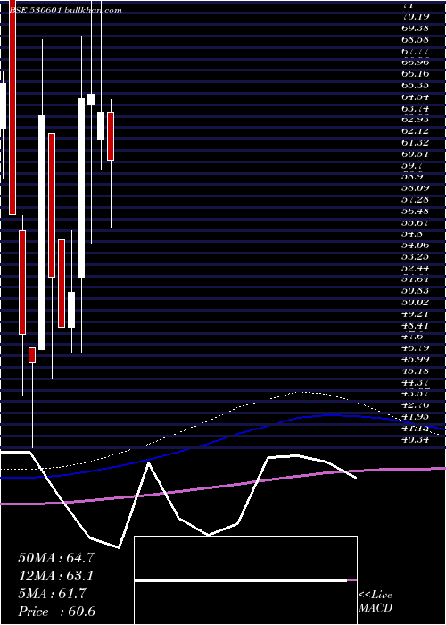
Task: Click the 50MA : 64.7 label
Action: tap(56, 558)
